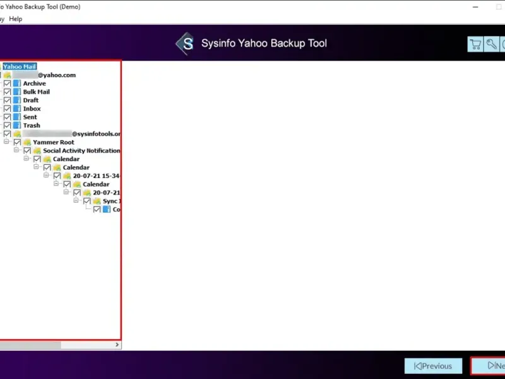Uncheck the @sysinfotools account checkbox
Viewport: 505px width, 379px height.
click(7, 134)
